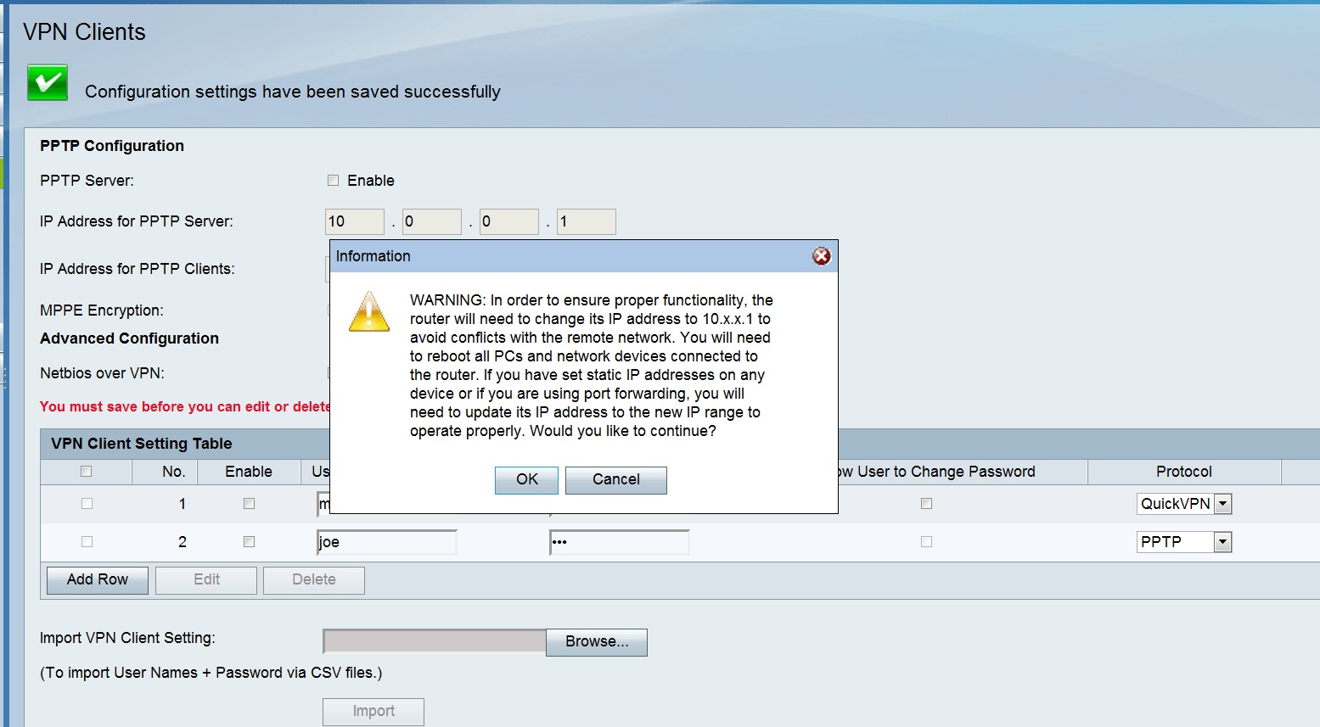Click the password field in row 2
1320x727 pixels.
pos(620,542)
